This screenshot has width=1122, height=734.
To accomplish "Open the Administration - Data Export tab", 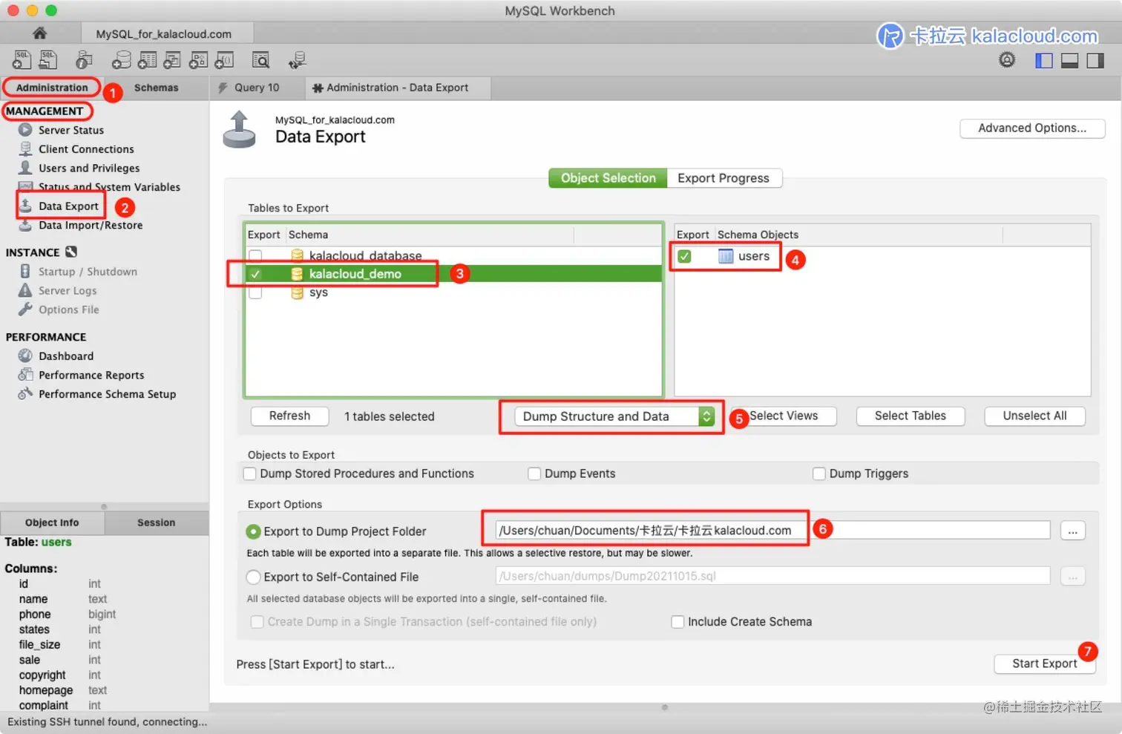I will tap(398, 88).
